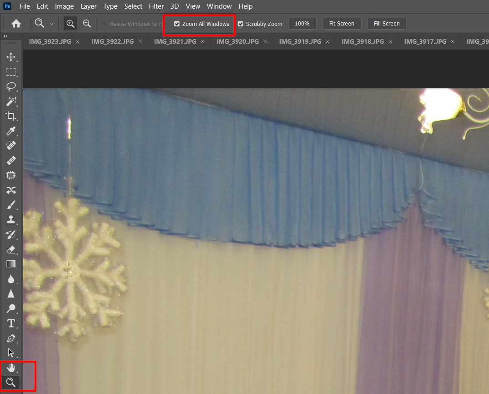Image resolution: width=489 pixels, height=394 pixels.
Task: Close the IMG_3920.JPG tab
Action: [265, 41]
